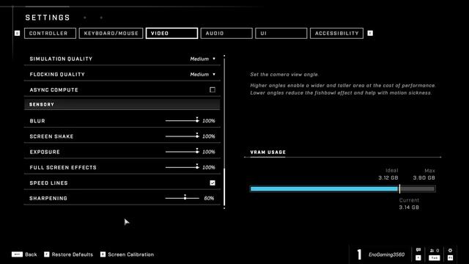This screenshot has width=469, height=264.
Task: Click the Screen Shake 100% value
Action: (209, 136)
